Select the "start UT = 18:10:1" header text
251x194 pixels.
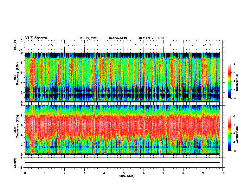[x=153, y=38]
